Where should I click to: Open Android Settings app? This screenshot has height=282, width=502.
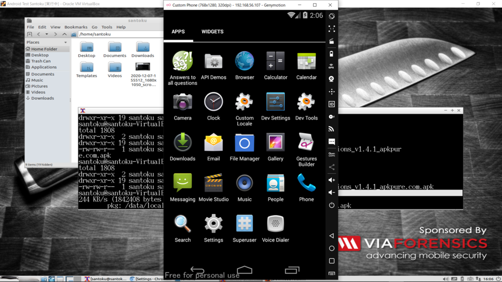click(213, 228)
